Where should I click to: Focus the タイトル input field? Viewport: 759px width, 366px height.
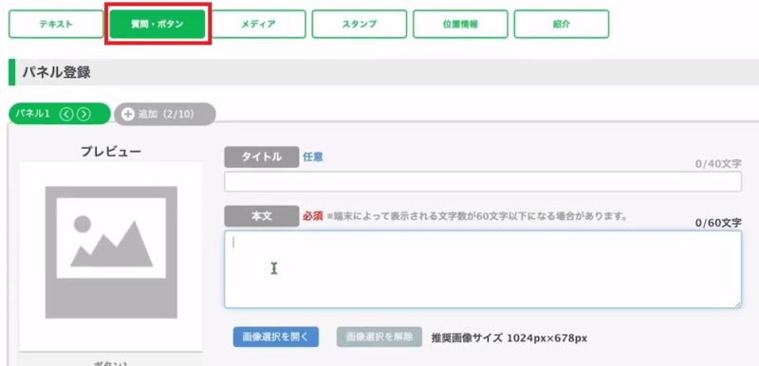483,181
